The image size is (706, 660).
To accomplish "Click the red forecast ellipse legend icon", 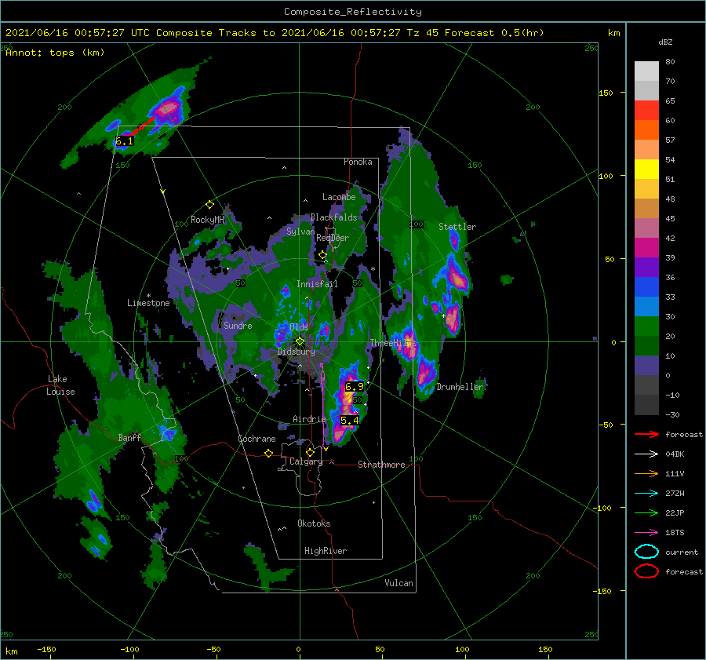I will (646, 571).
